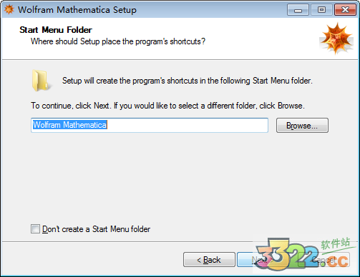Click the 3322 watermark logo

[x=303, y=255]
